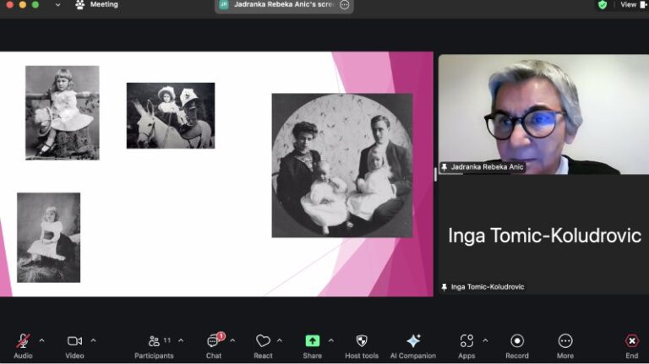Unmute microphone with the Audio icon

pos(23,341)
